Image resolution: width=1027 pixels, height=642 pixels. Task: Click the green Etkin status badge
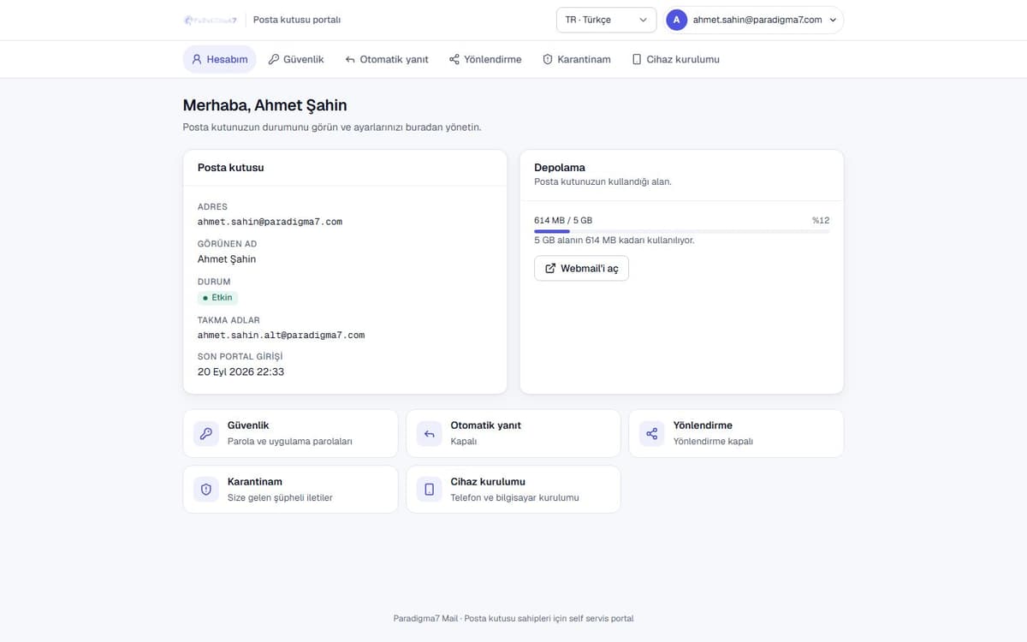coord(217,298)
